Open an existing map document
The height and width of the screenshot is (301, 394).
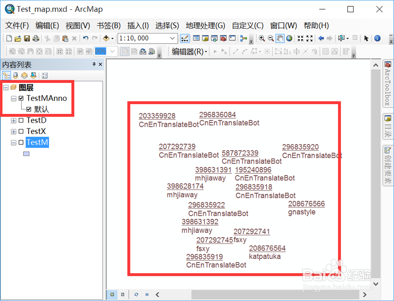18,38
